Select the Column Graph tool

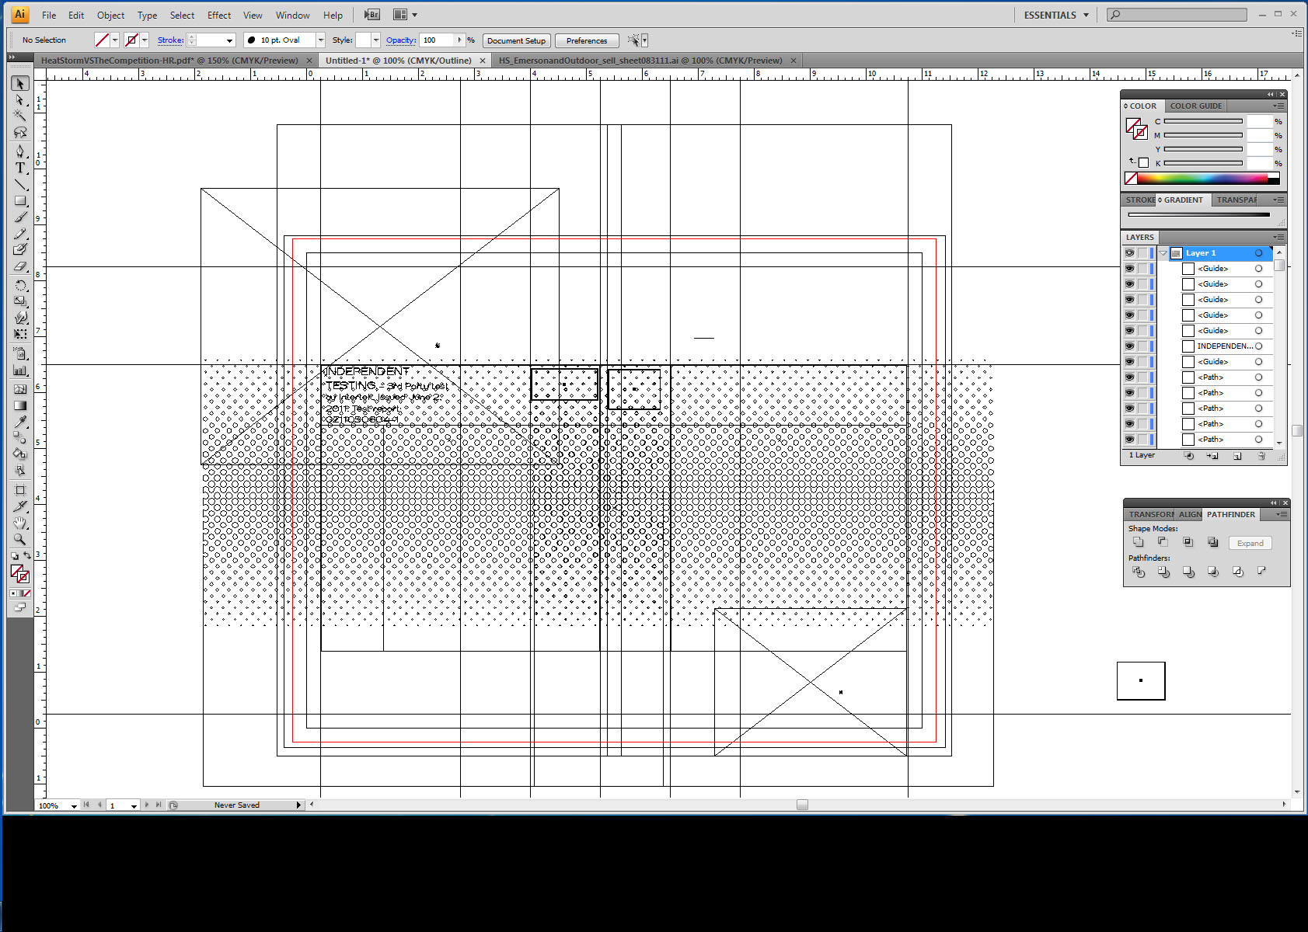pyautogui.click(x=20, y=370)
